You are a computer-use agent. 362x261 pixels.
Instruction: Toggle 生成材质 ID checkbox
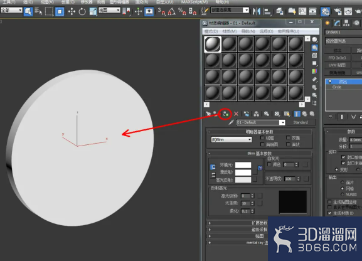pos(329,213)
